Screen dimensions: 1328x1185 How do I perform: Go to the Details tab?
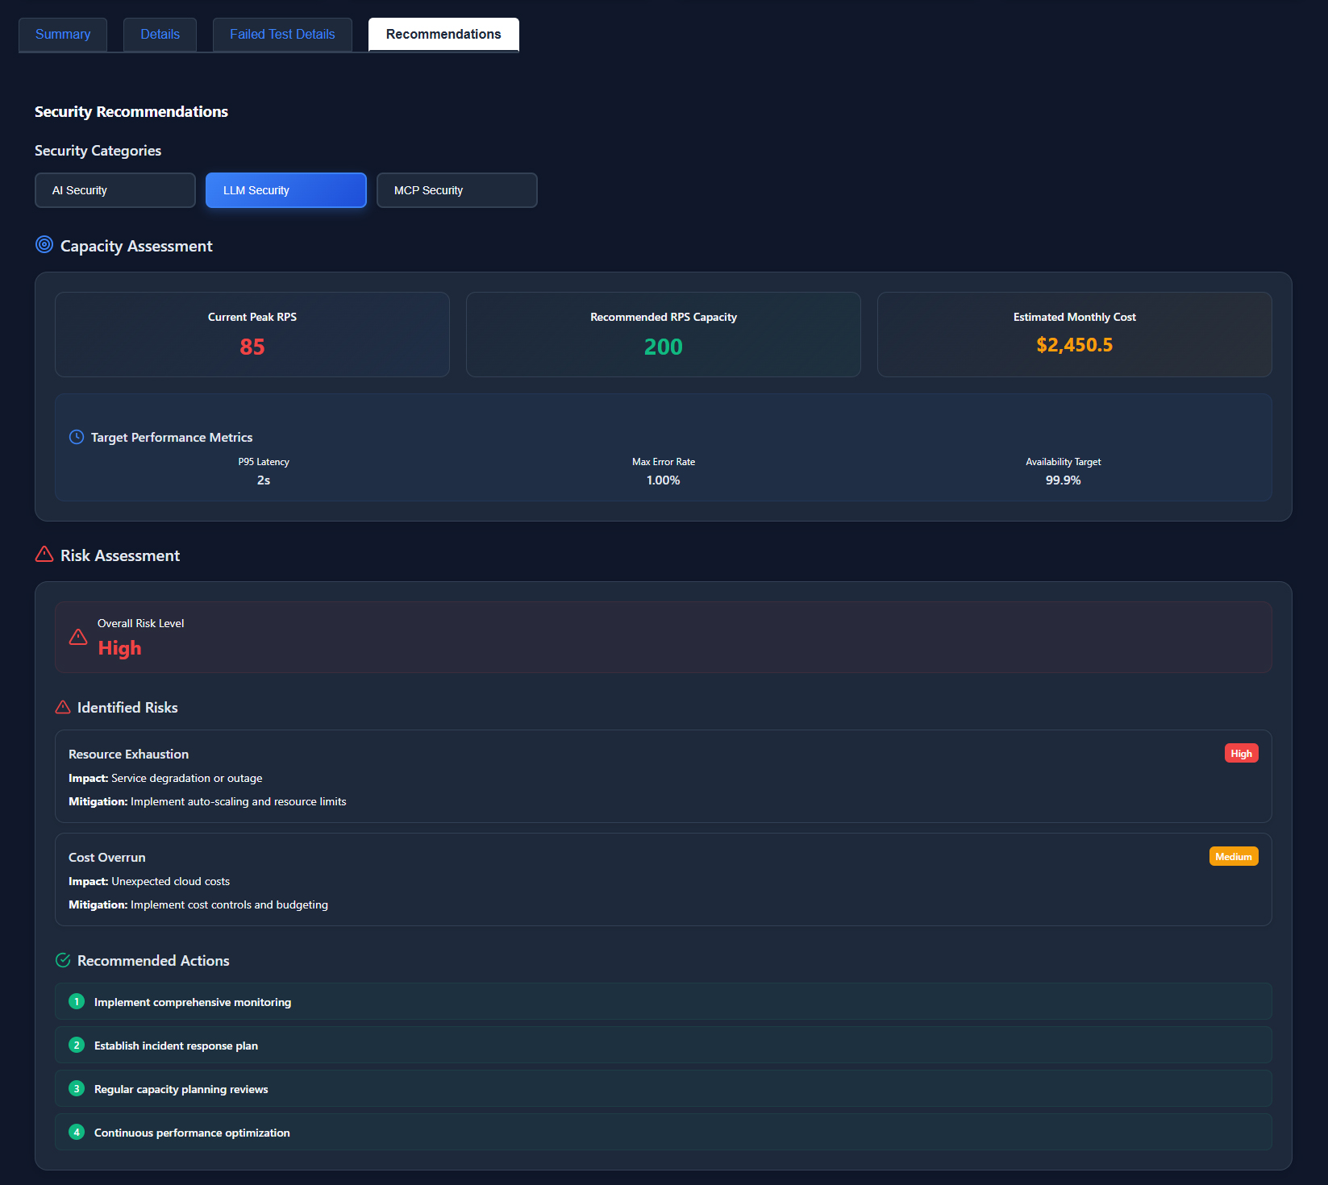click(x=160, y=34)
